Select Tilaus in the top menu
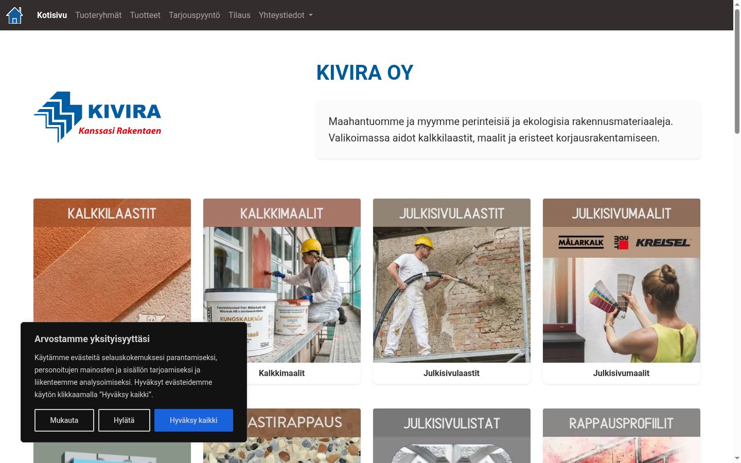 point(239,15)
